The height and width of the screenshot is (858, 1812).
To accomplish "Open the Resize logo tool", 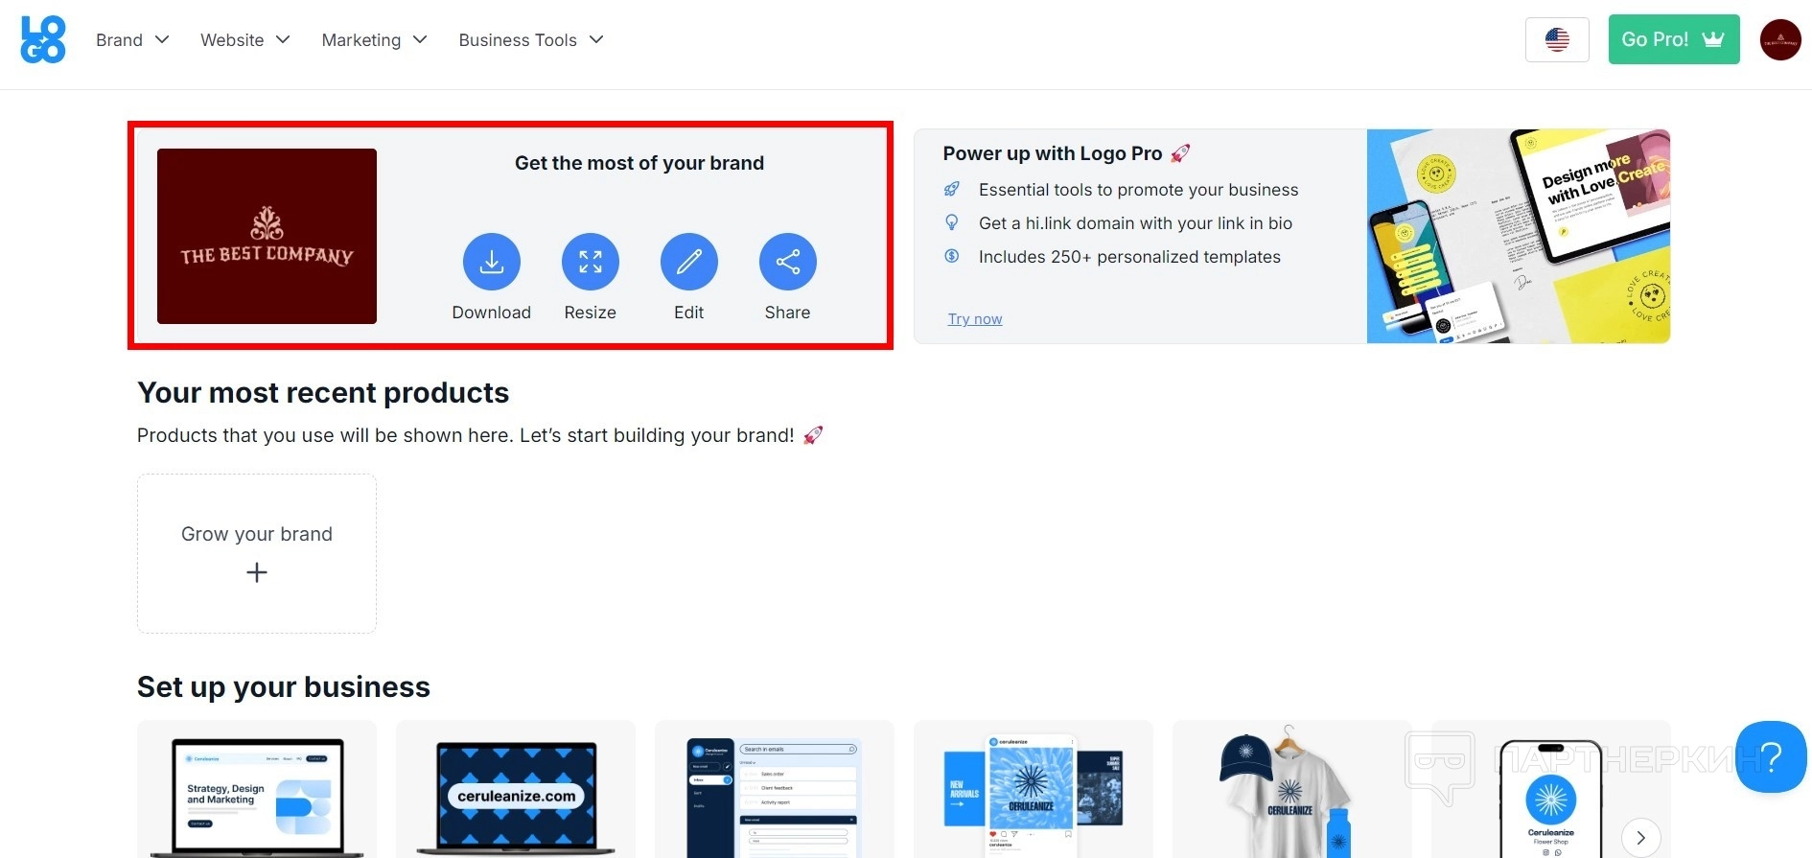I will (590, 262).
